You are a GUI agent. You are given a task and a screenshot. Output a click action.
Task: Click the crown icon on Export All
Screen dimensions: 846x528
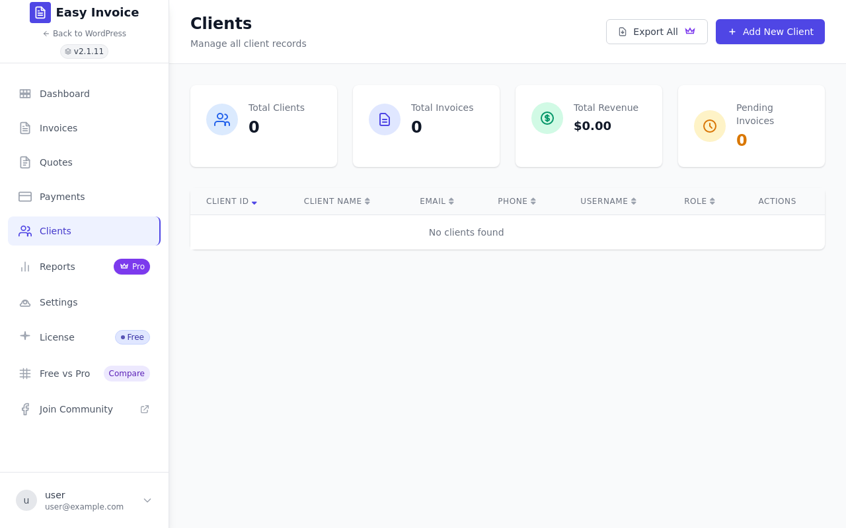tap(690, 31)
